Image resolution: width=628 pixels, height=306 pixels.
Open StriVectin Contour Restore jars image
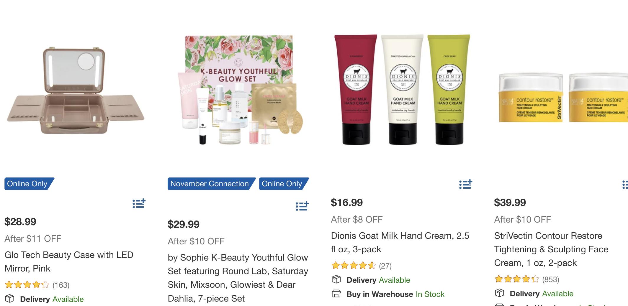[x=563, y=97]
